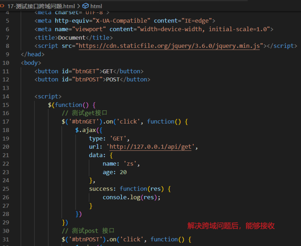This screenshot has width=301, height=246.
Task: Click the opening <script> tag on line 14
Action: 48,96
